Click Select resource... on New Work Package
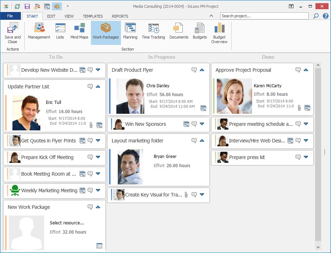The image size is (331, 253). click(x=67, y=223)
